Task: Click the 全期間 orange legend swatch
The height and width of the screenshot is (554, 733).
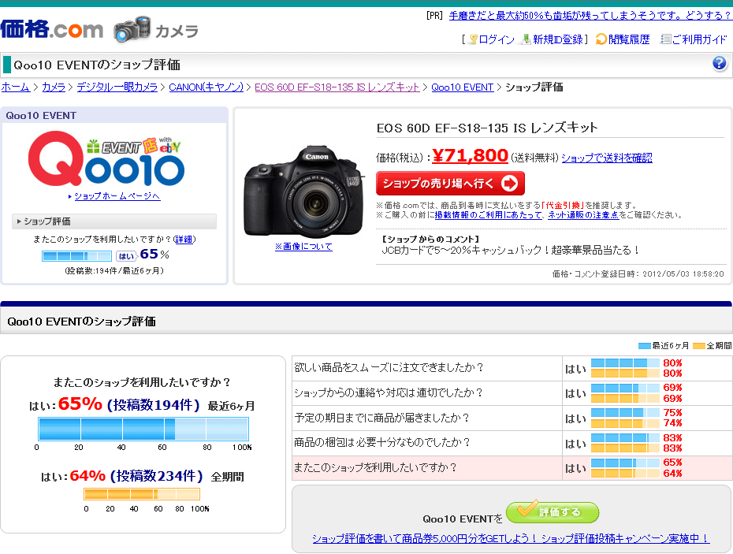Action: coord(699,346)
